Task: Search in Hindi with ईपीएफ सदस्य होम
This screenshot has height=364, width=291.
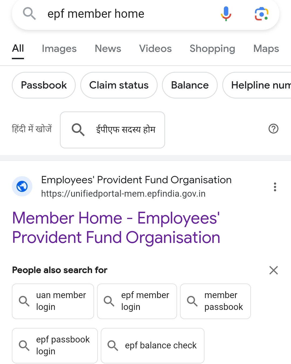Action: tap(125, 130)
